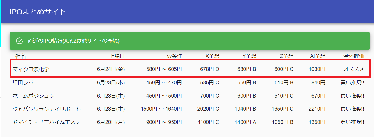This screenshot has height=137, width=374.
Task: Click company name マイクロ波化学
Action: tap(31, 69)
